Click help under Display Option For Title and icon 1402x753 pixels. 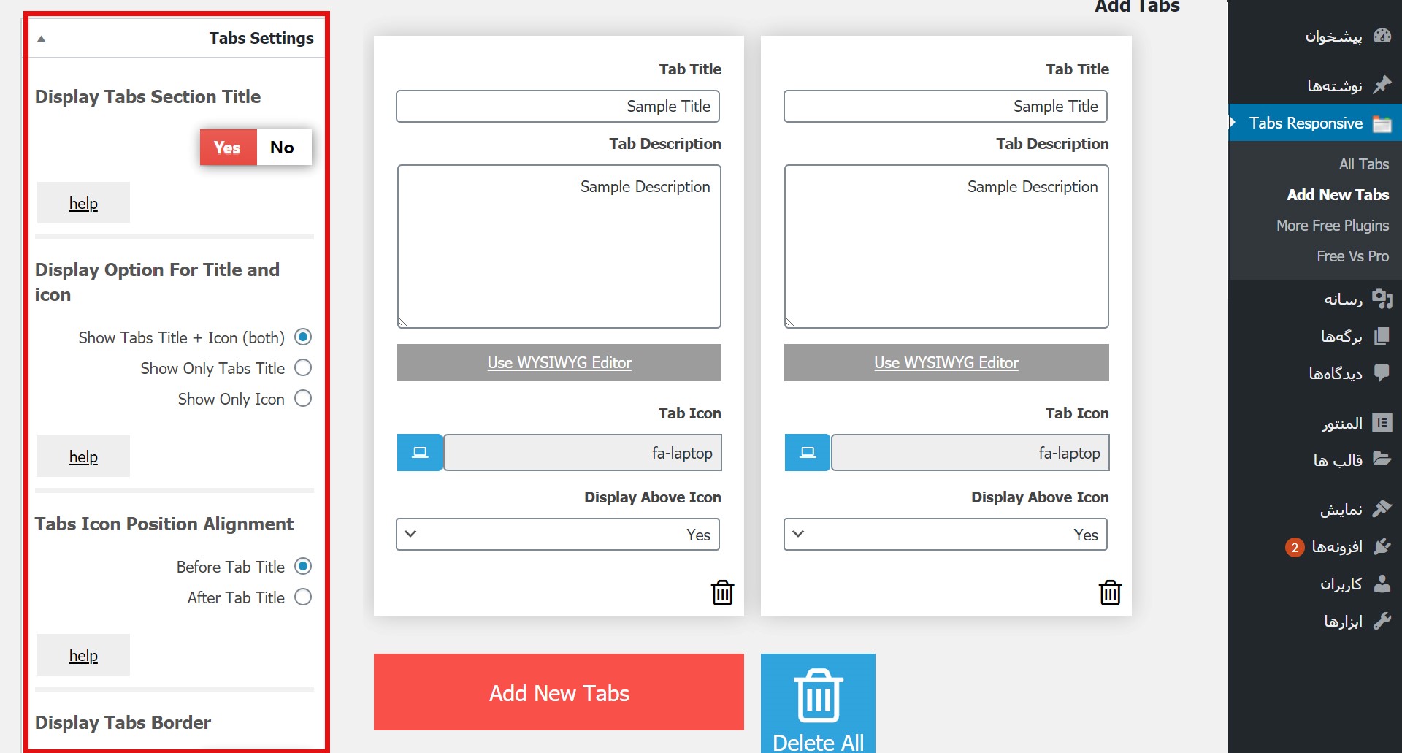[x=83, y=456]
